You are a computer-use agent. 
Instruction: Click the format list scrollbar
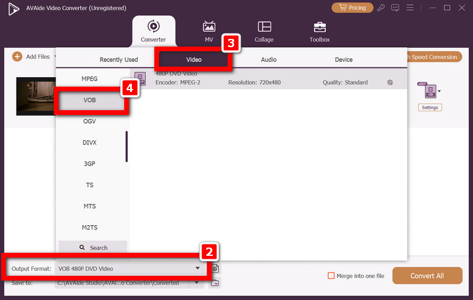tap(127, 147)
